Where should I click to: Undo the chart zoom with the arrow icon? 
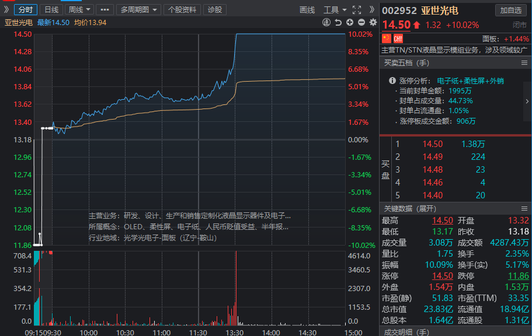coord(338,22)
